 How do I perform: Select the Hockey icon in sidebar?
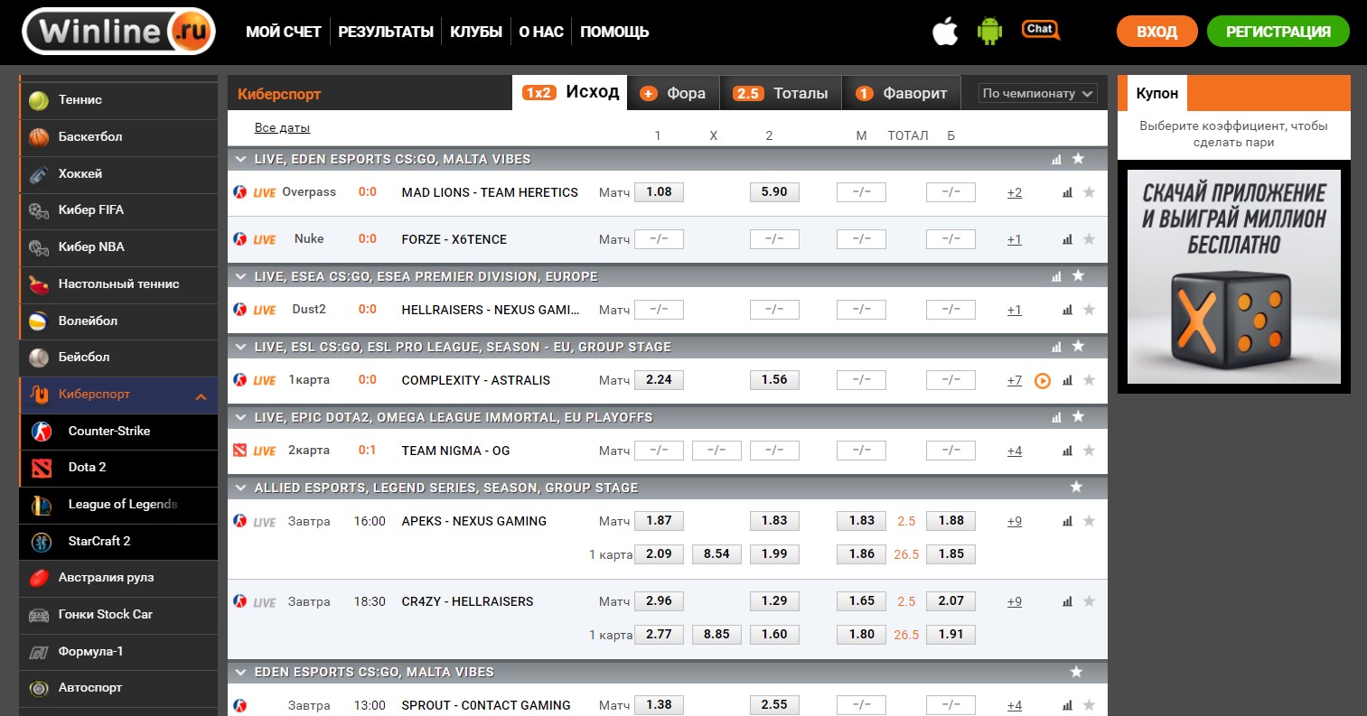coord(39,174)
